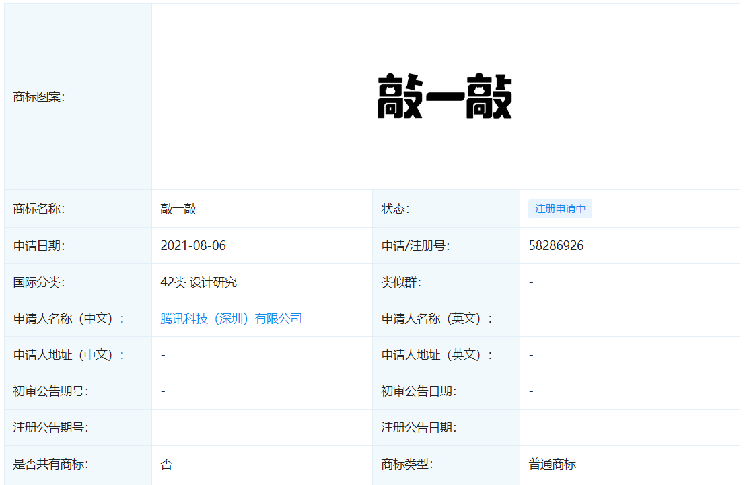Select the 否 value for shared trademark
This screenshot has height=485, width=745.
point(166,464)
